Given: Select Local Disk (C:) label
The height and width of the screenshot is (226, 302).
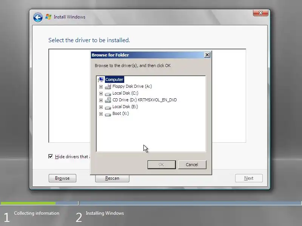Looking at the screenshot, I should 125,93.
